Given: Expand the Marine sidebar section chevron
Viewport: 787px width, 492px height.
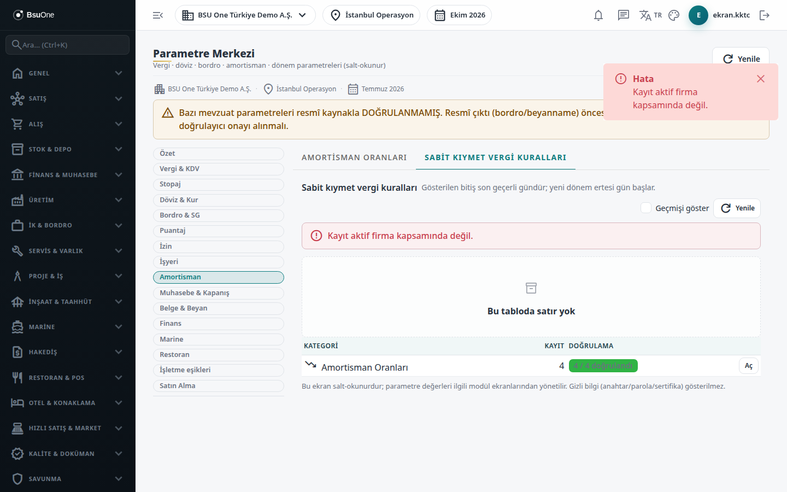Looking at the screenshot, I should (x=119, y=327).
